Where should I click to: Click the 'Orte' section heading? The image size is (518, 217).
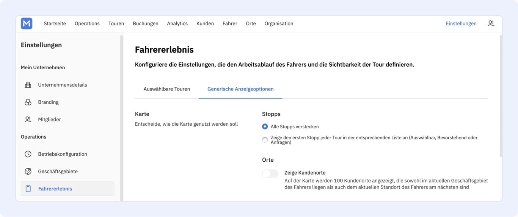(x=268, y=160)
